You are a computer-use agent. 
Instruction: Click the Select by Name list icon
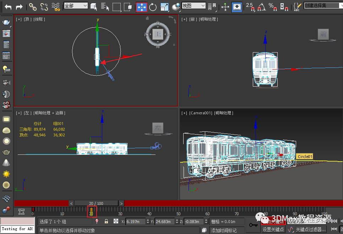[105, 6]
